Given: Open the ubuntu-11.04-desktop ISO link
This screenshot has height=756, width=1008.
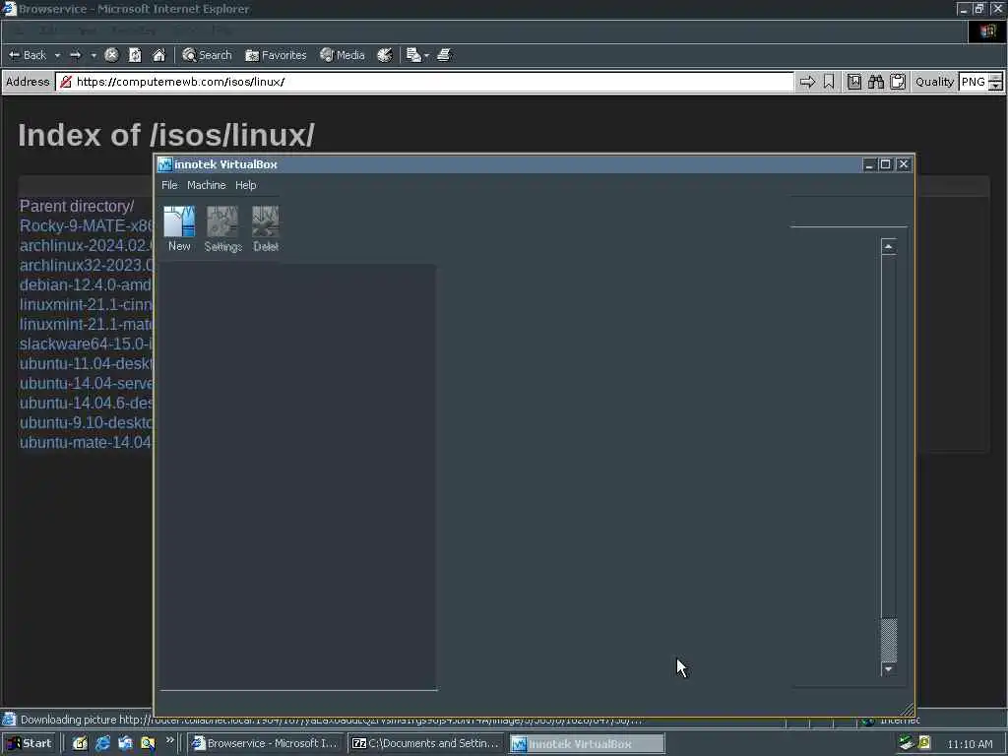Looking at the screenshot, I should click(x=87, y=364).
